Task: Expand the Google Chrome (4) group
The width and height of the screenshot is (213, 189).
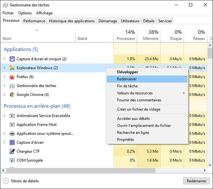Action: point(4,94)
